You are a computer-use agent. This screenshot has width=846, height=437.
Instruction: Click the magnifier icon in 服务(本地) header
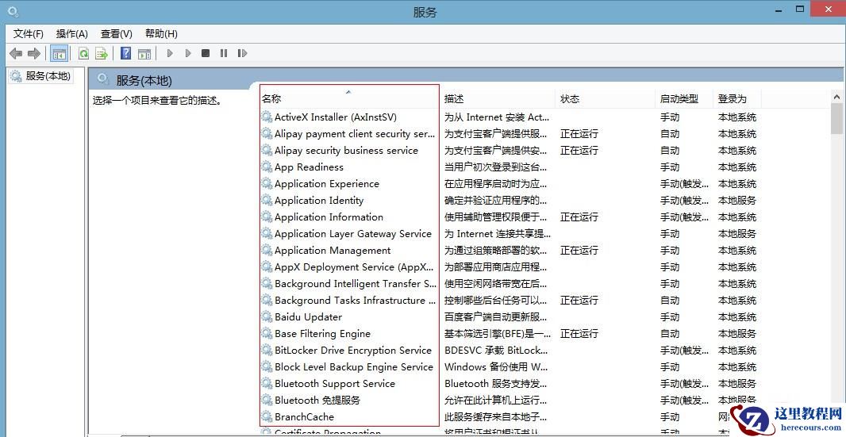pos(102,80)
